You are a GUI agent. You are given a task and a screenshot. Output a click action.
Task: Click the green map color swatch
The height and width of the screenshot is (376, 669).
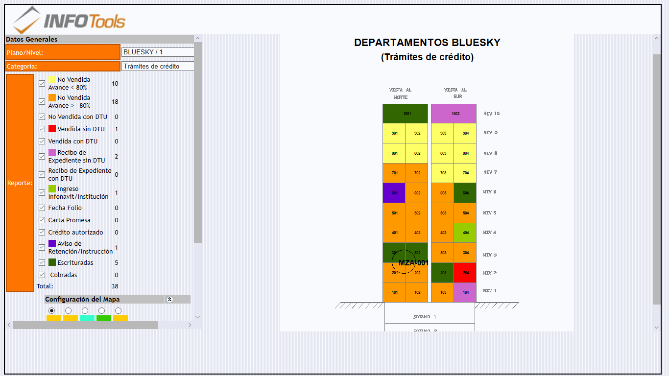click(x=104, y=318)
